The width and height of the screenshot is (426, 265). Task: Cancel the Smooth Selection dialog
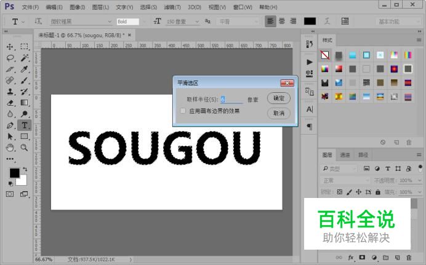(x=279, y=113)
